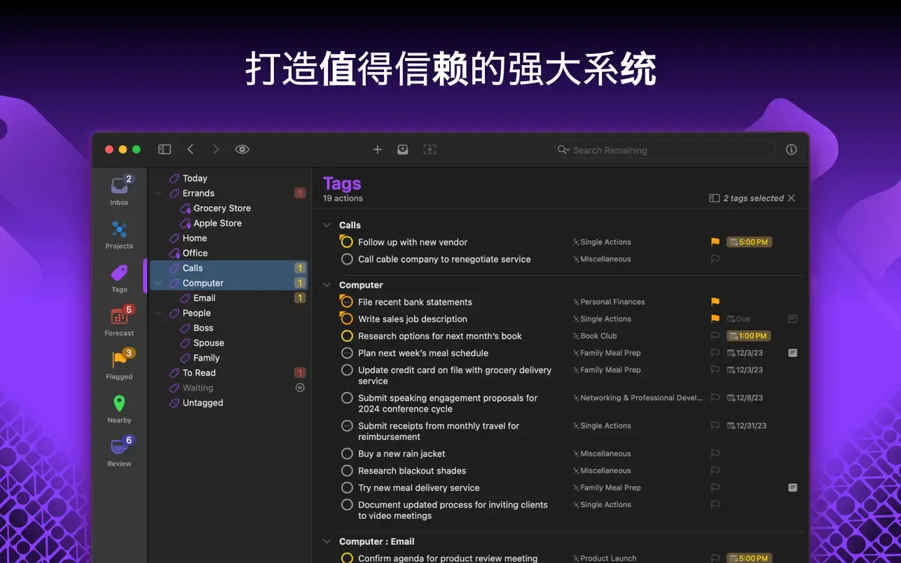Select the Errands tag
Screen dimensions: 901x563
pos(198,193)
